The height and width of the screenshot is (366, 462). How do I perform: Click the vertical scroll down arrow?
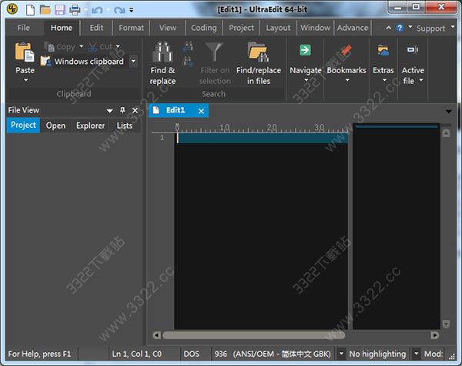pos(446,324)
